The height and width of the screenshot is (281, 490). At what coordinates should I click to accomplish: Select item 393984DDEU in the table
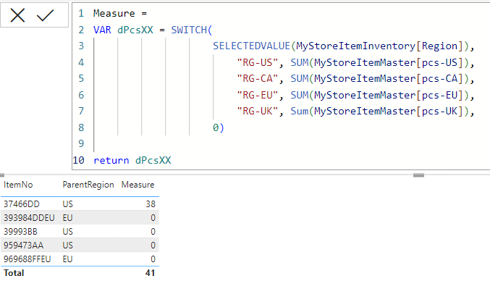(x=29, y=218)
